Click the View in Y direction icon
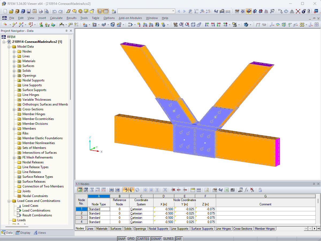This screenshot has height=241, width=321. (213, 25)
